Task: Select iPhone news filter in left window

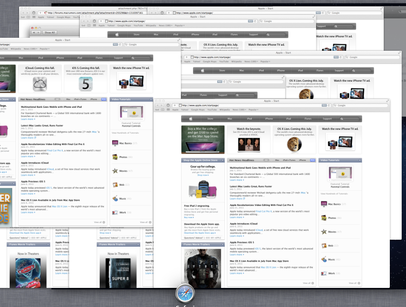Action: [93, 99]
